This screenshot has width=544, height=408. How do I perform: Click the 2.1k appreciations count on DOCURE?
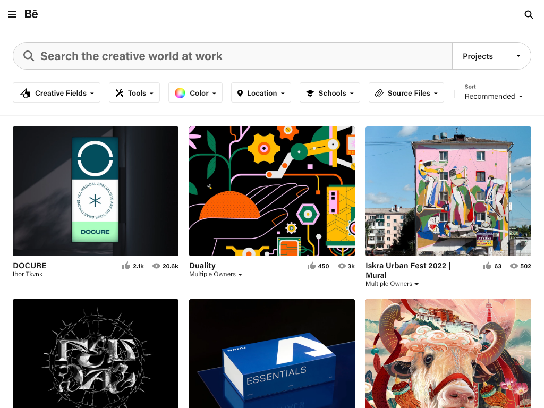coord(139,266)
